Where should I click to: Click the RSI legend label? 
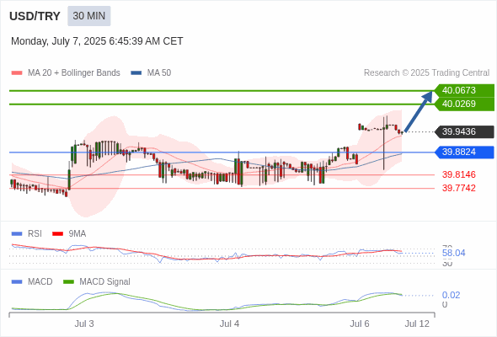pyautogui.click(x=35, y=234)
